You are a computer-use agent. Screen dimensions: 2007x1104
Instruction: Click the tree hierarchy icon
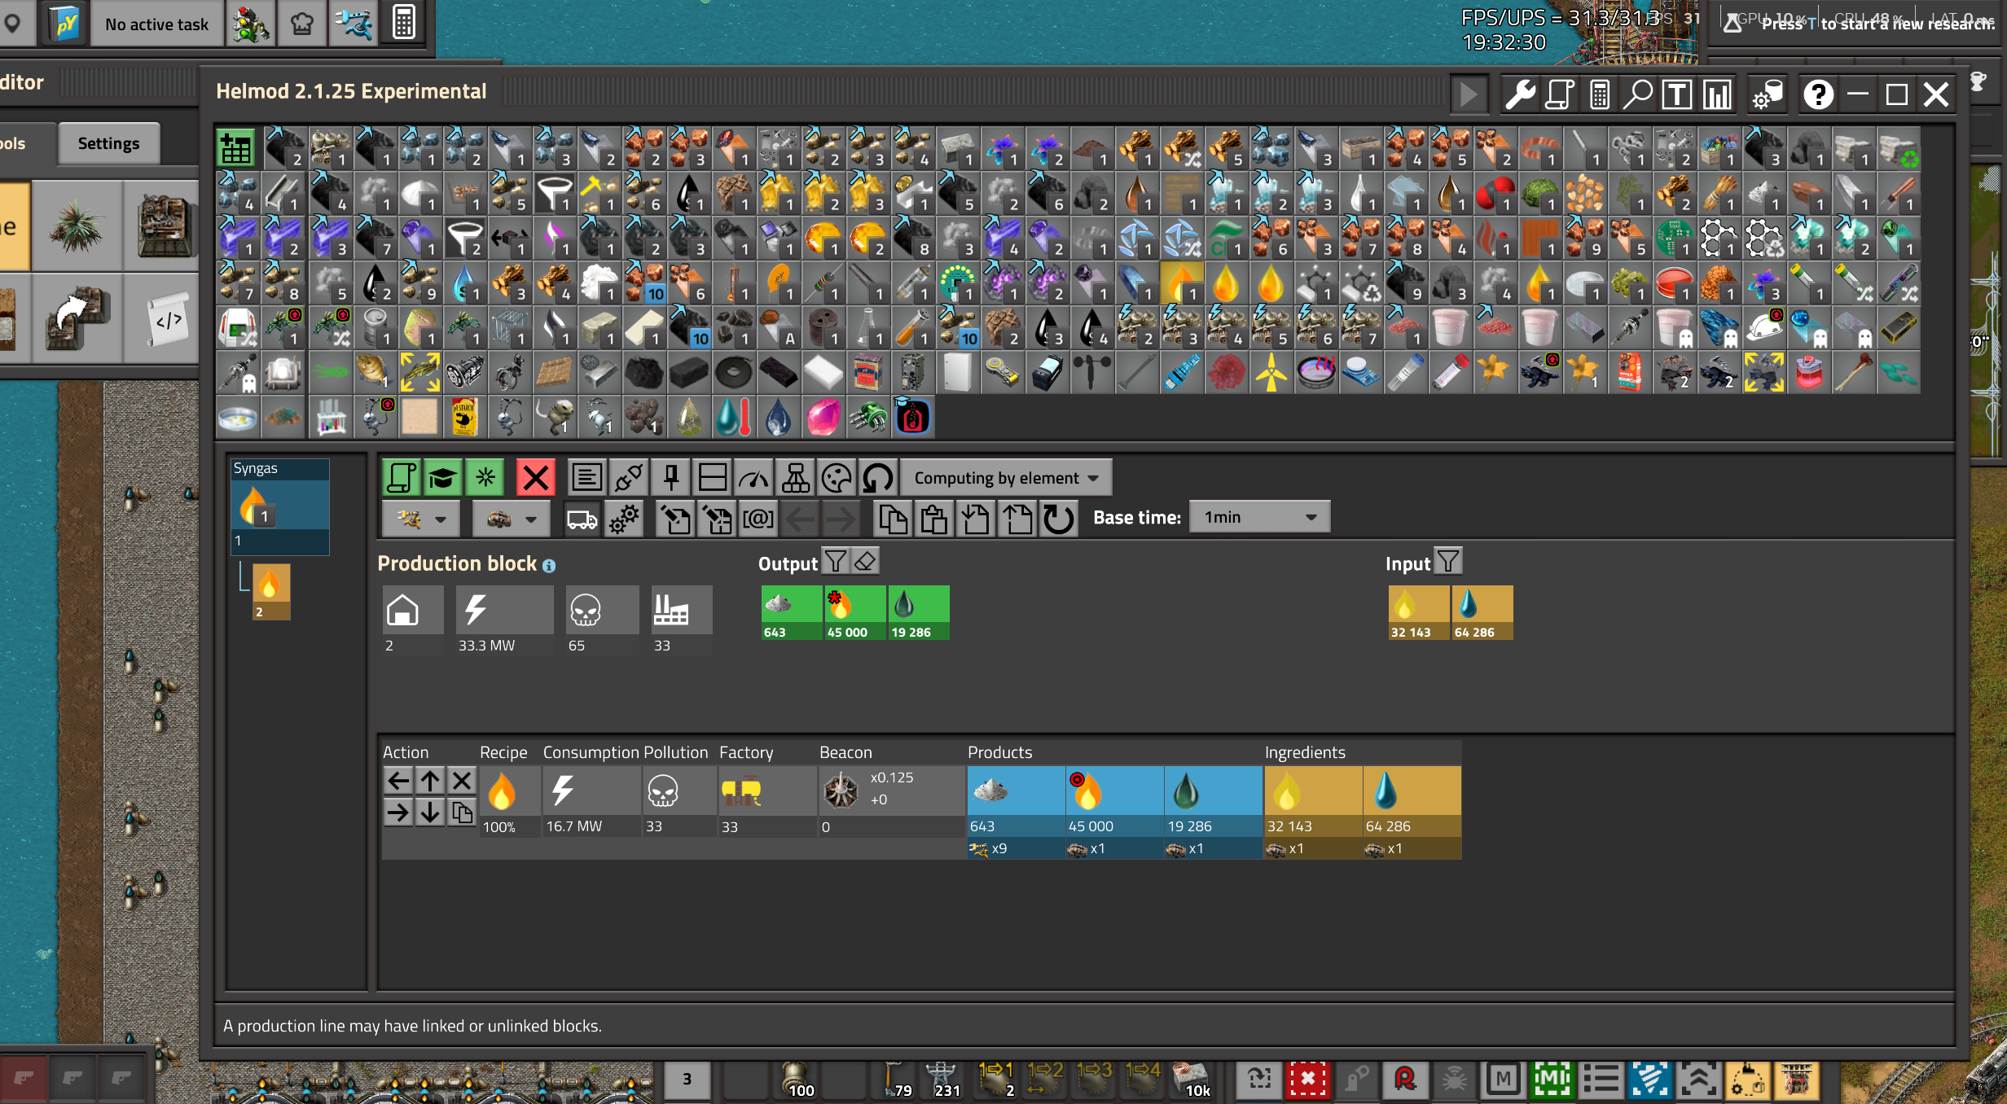(796, 478)
